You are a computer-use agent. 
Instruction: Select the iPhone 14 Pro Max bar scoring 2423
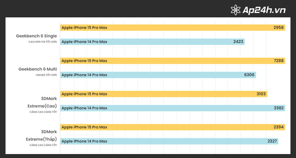[152, 41]
